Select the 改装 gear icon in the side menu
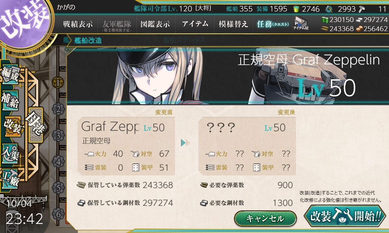Viewport: 389px width, 233px height. (12, 127)
